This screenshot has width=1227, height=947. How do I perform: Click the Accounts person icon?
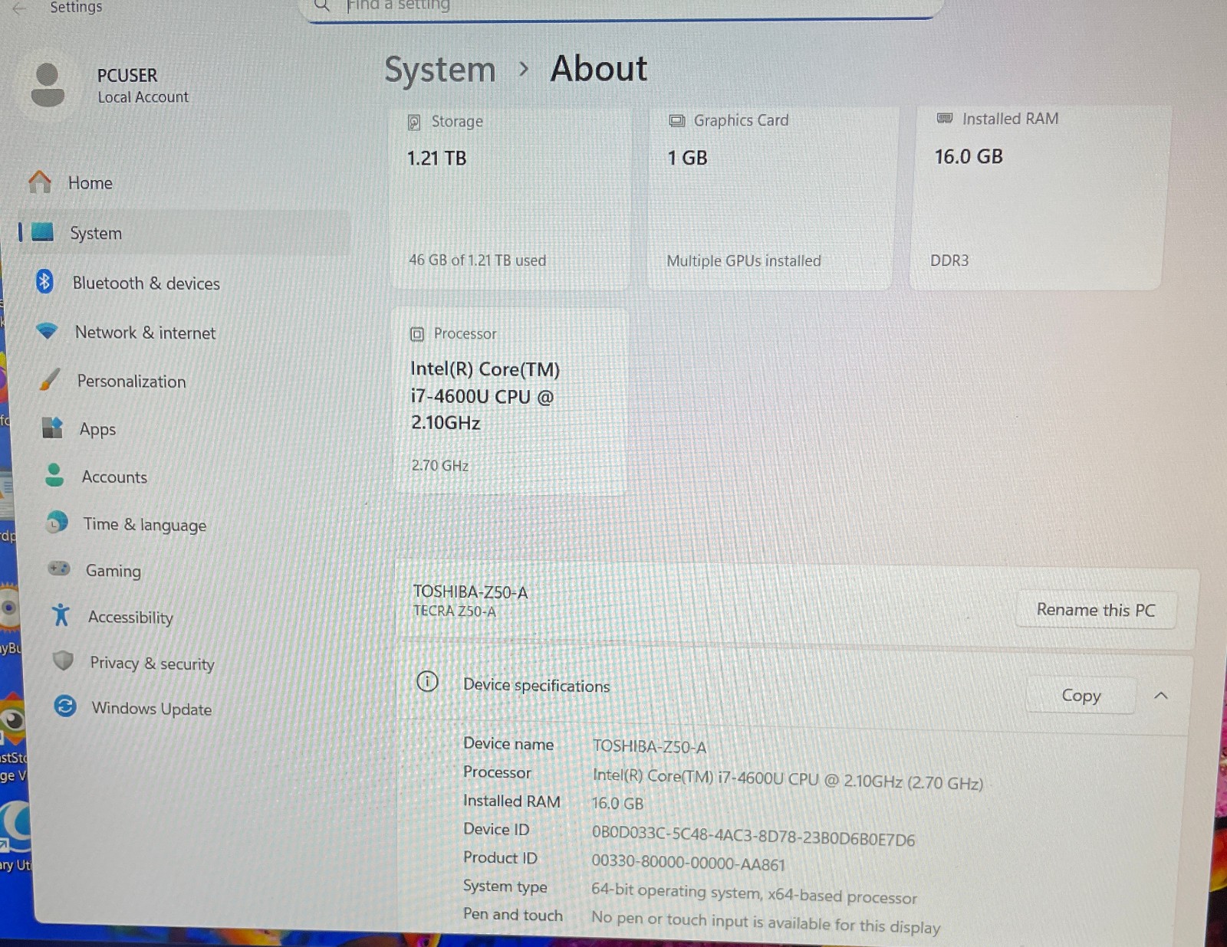coord(54,475)
